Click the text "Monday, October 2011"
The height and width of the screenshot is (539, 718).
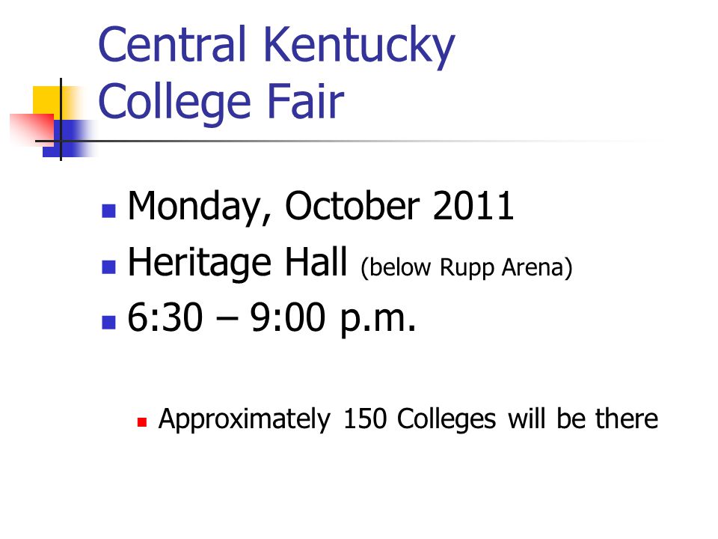(321, 207)
